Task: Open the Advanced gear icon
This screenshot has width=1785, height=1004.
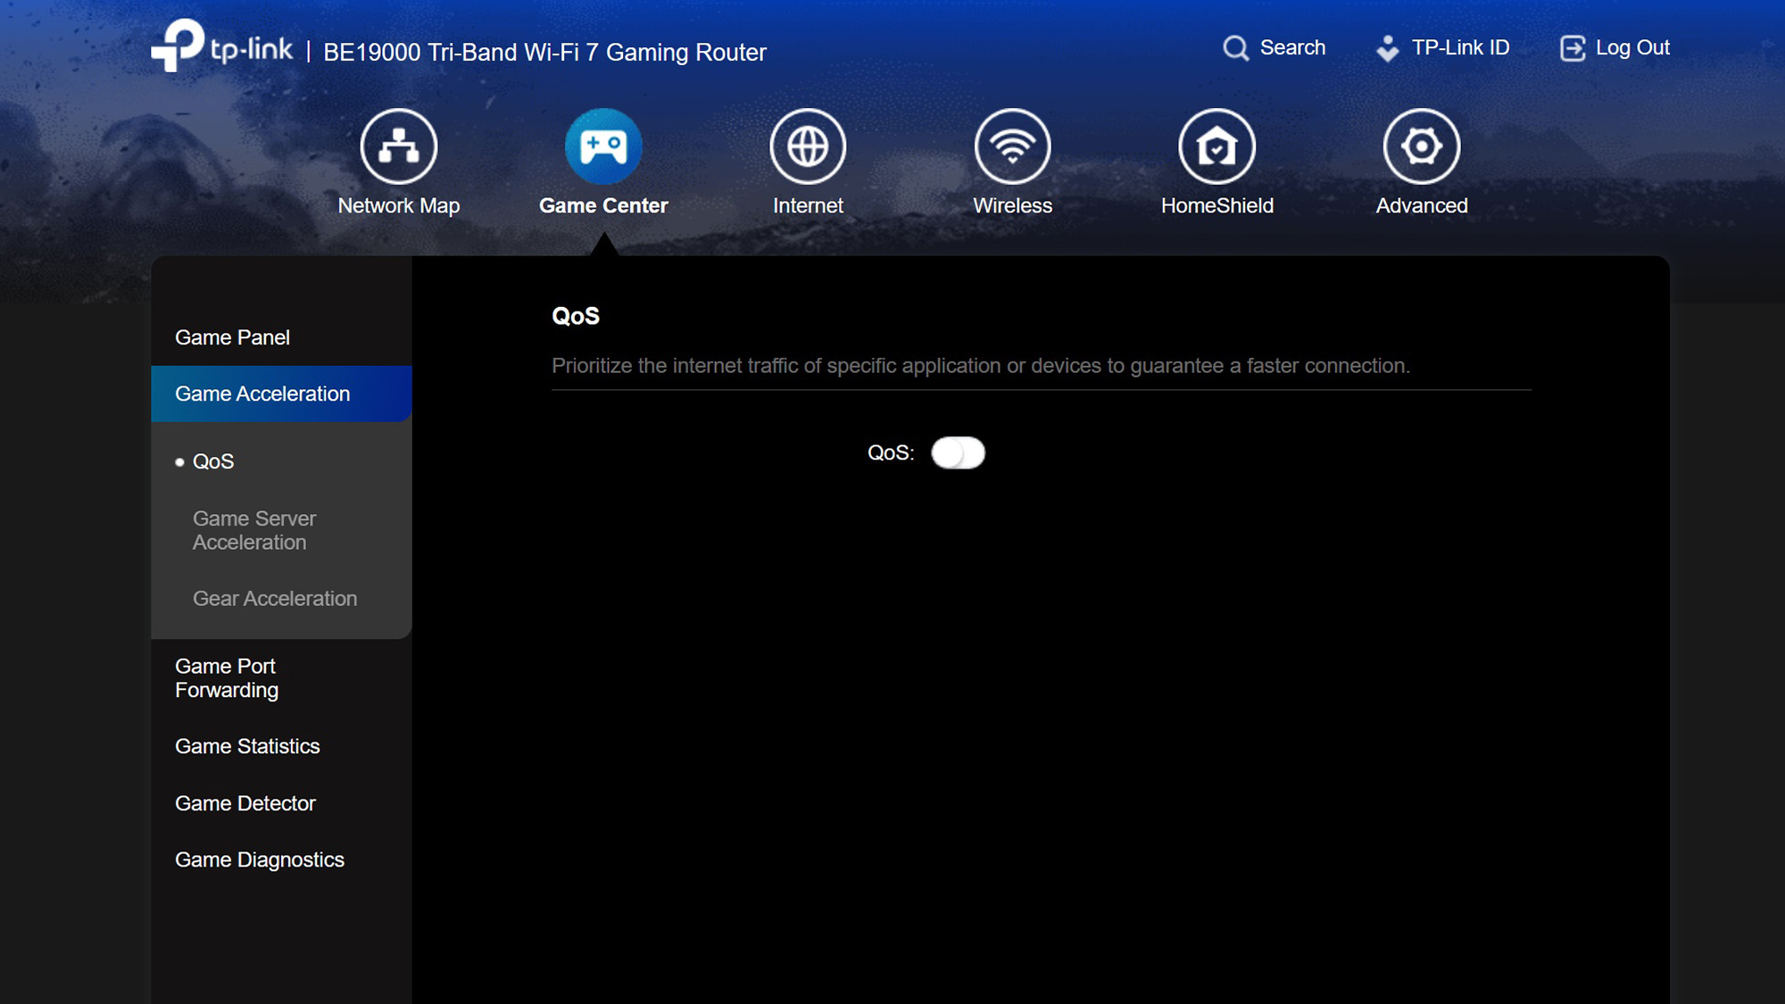Action: click(x=1421, y=146)
